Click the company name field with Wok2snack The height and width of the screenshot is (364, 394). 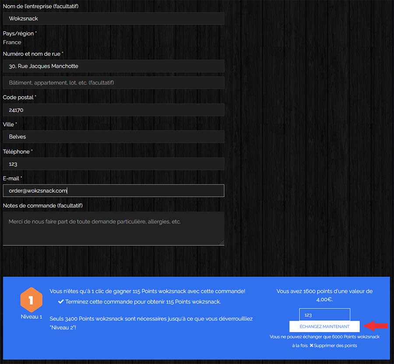113,19
